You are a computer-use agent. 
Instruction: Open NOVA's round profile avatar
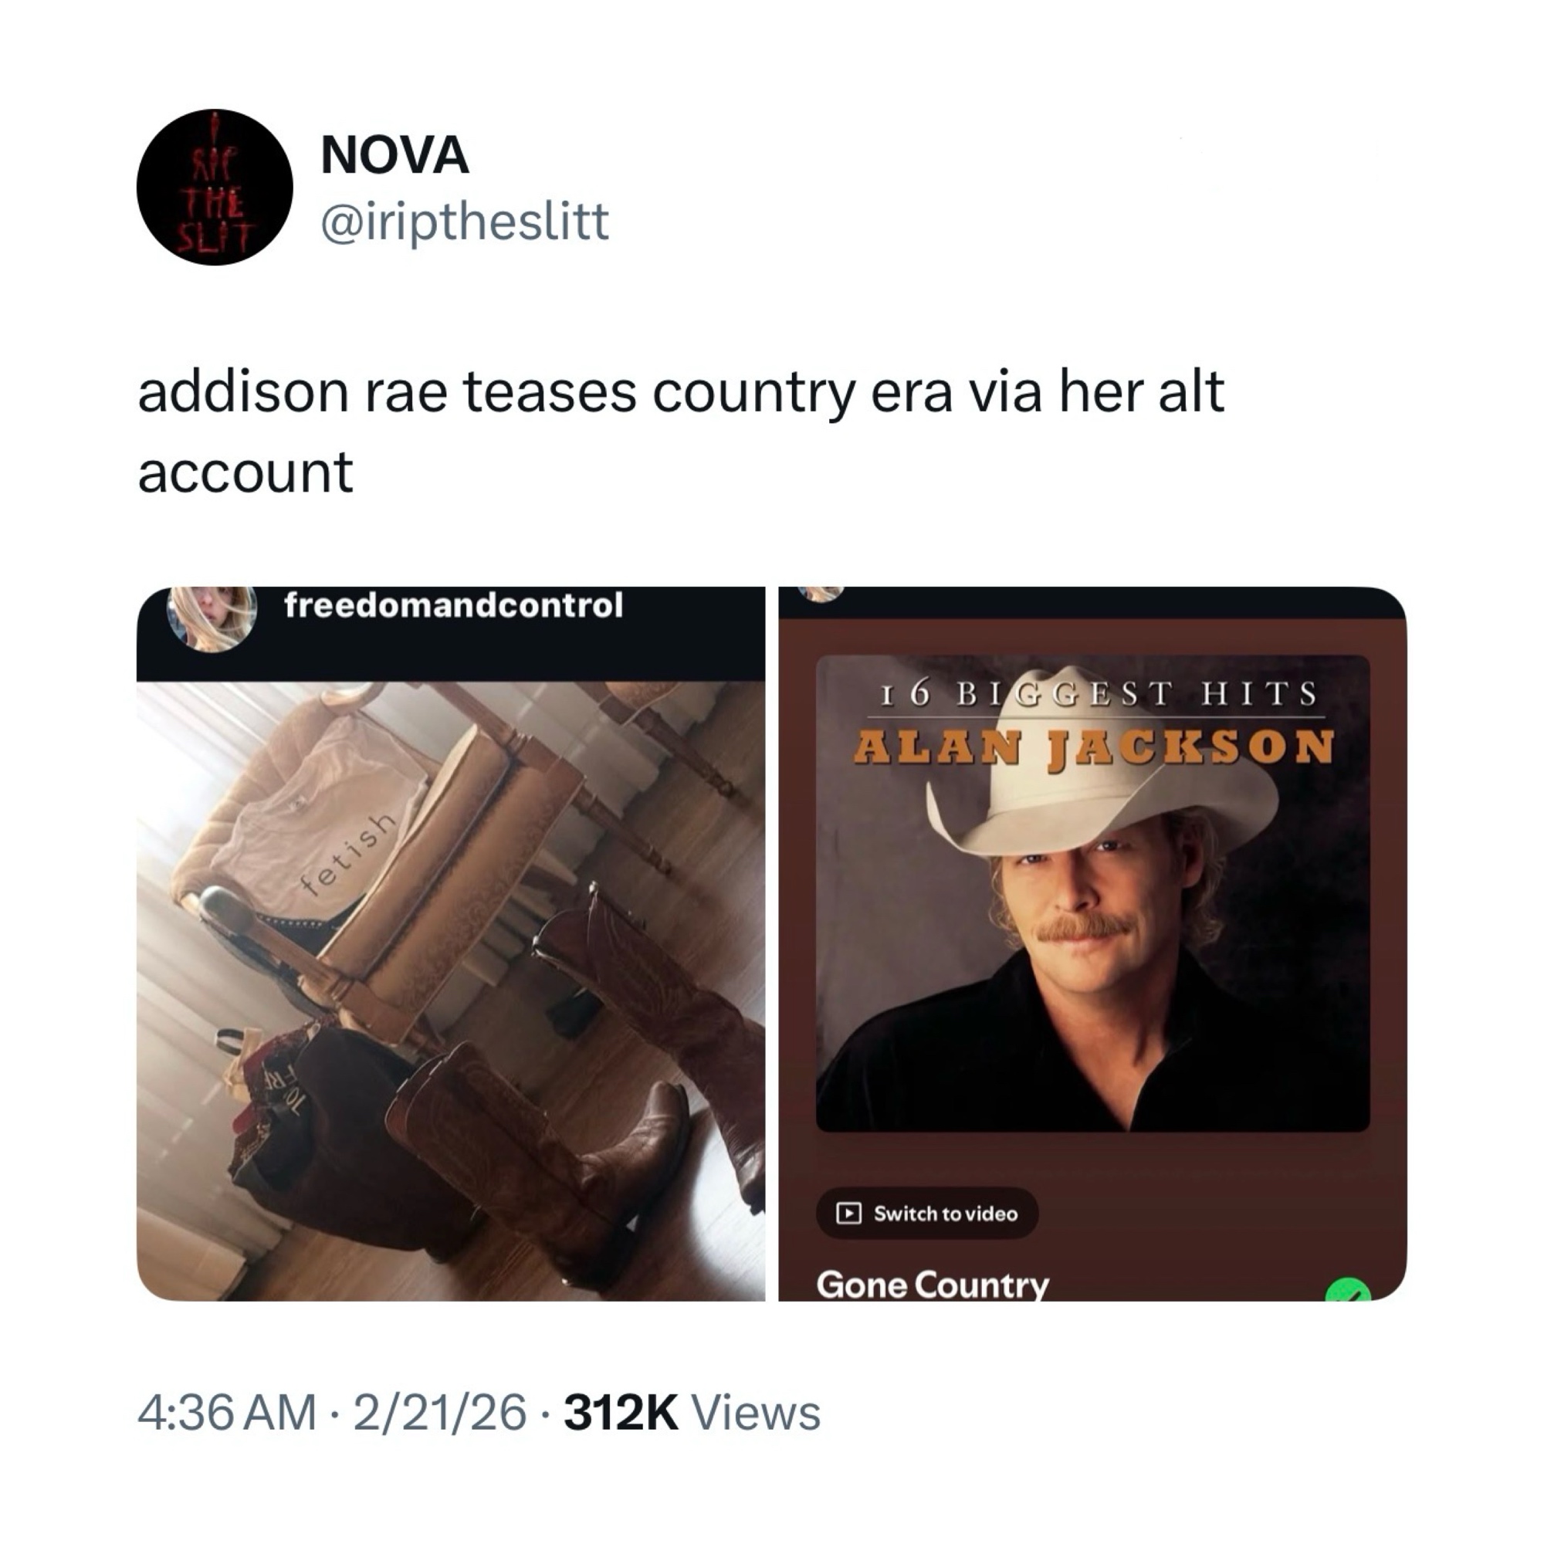click(214, 187)
